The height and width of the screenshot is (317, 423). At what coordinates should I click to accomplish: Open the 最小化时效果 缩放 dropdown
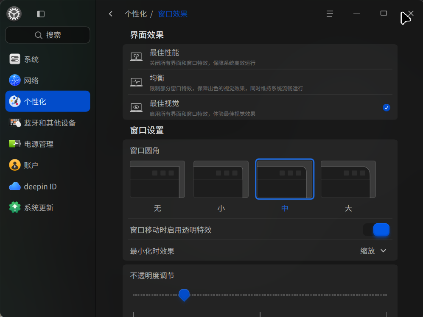[x=373, y=251]
